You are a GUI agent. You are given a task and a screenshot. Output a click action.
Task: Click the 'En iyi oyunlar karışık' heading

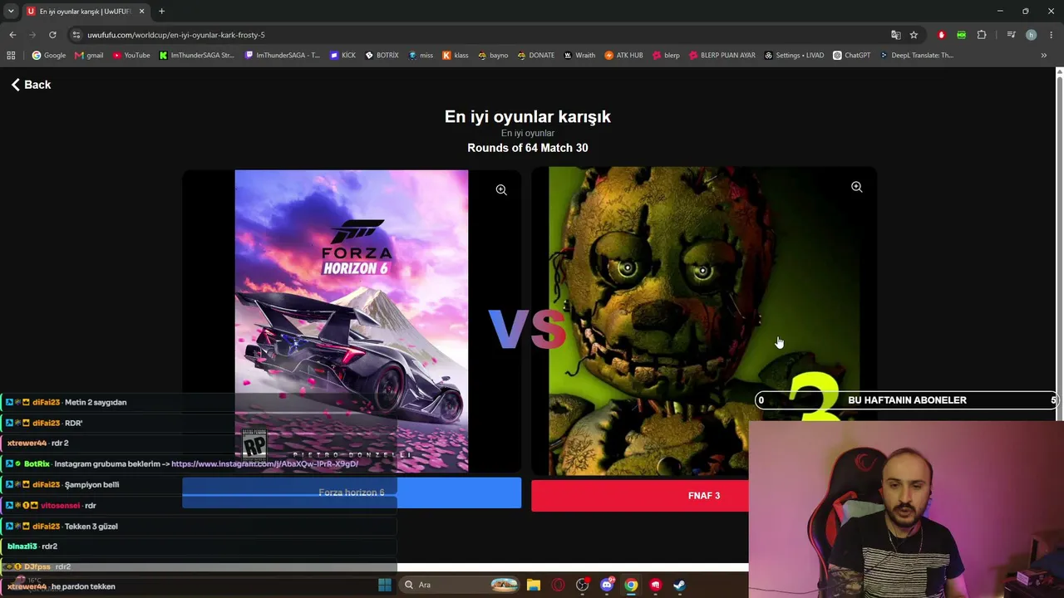click(528, 117)
